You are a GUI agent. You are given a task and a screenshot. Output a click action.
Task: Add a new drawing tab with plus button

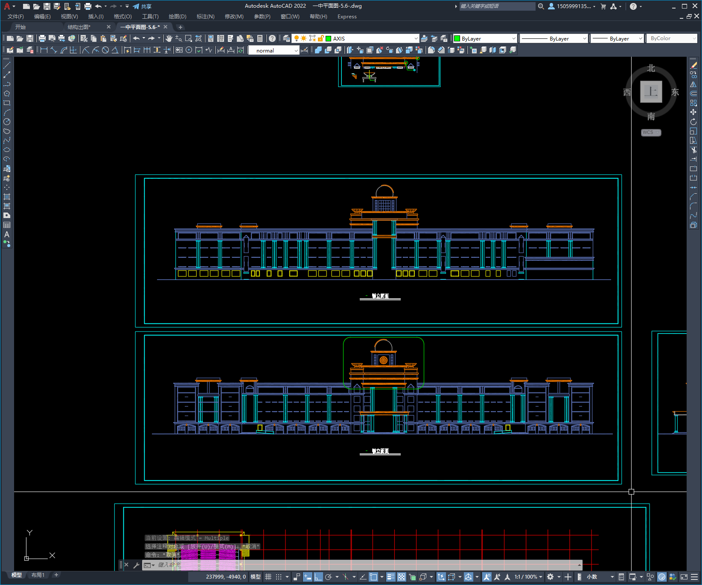(180, 27)
